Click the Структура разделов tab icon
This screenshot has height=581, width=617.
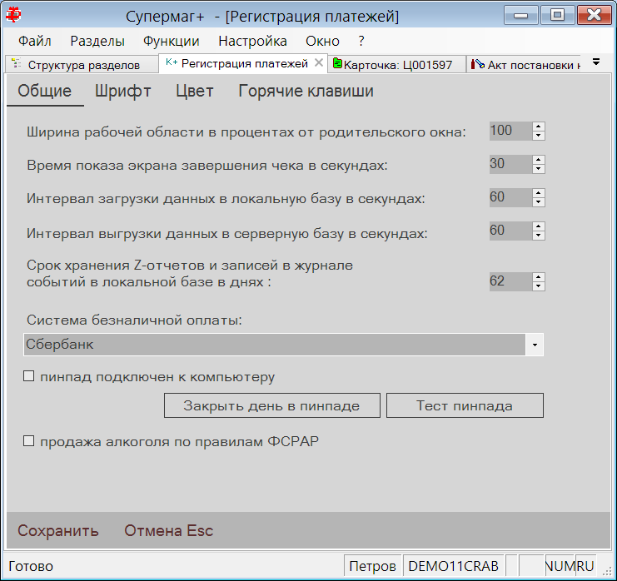click(x=16, y=63)
